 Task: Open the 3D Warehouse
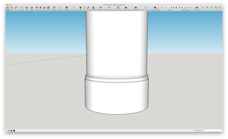[x=126, y=8]
